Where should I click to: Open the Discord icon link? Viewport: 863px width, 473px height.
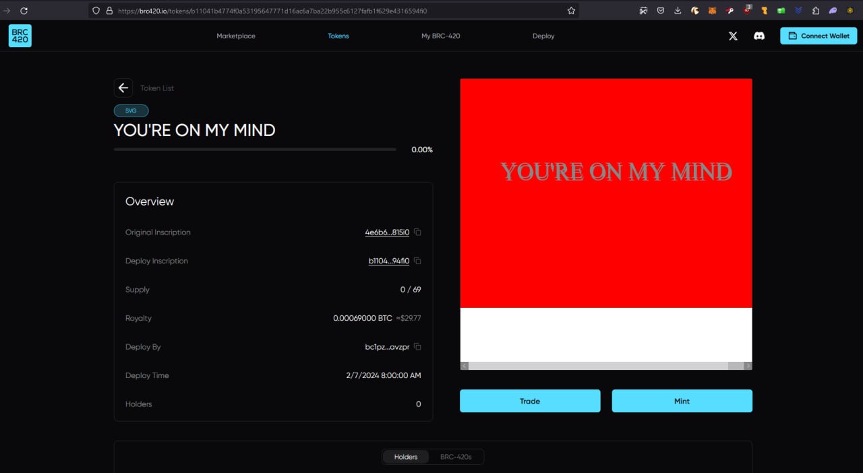pyautogui.click(x=759, y=36)
